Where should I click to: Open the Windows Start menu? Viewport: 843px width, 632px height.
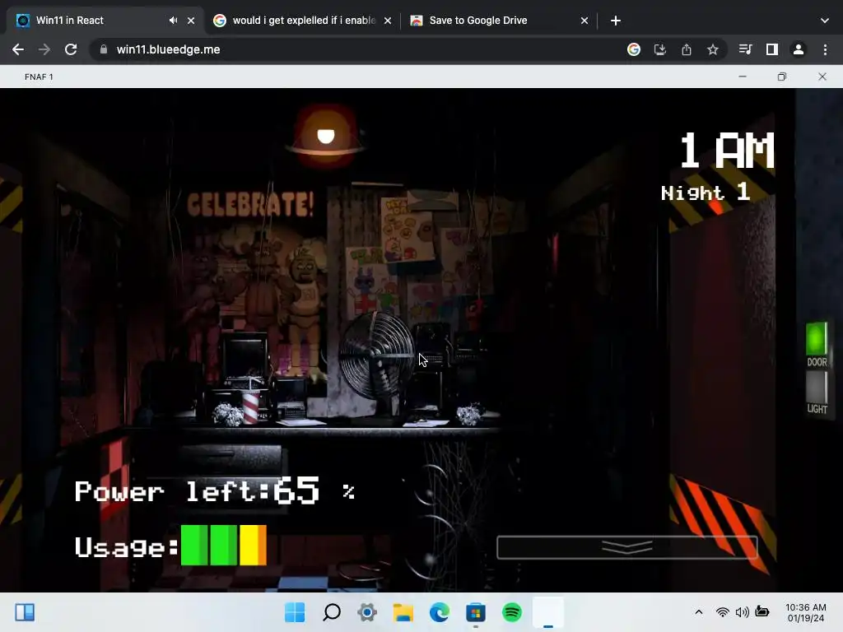(295, 612)
